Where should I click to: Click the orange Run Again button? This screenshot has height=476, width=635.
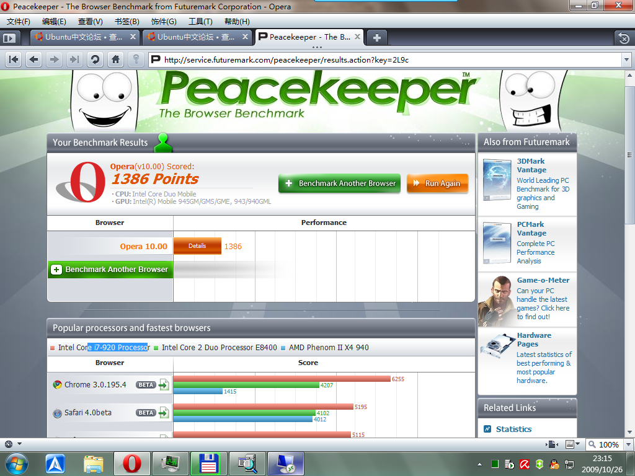(437, 183)
